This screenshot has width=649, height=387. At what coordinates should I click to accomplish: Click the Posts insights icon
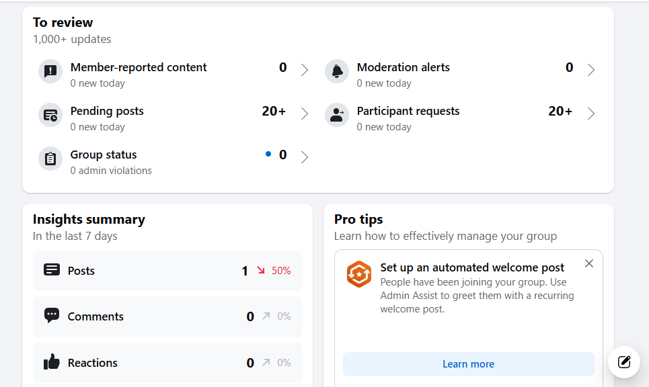point(52,270)
